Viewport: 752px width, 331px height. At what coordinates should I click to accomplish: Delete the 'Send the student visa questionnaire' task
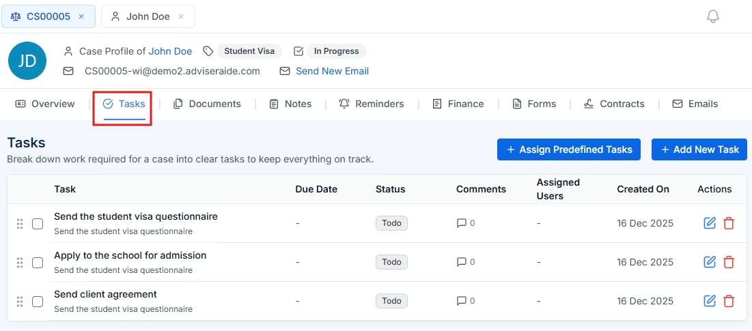(729, 223)
